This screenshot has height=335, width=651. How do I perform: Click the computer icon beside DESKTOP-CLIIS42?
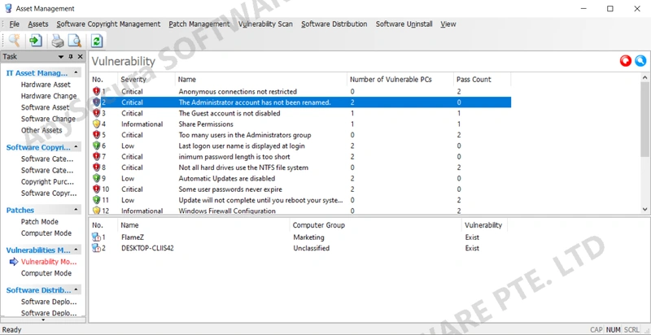point(96,248)
